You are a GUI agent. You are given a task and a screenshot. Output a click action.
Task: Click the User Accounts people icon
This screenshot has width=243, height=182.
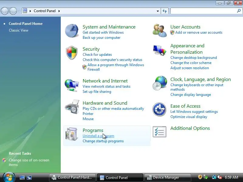[159, 31]
